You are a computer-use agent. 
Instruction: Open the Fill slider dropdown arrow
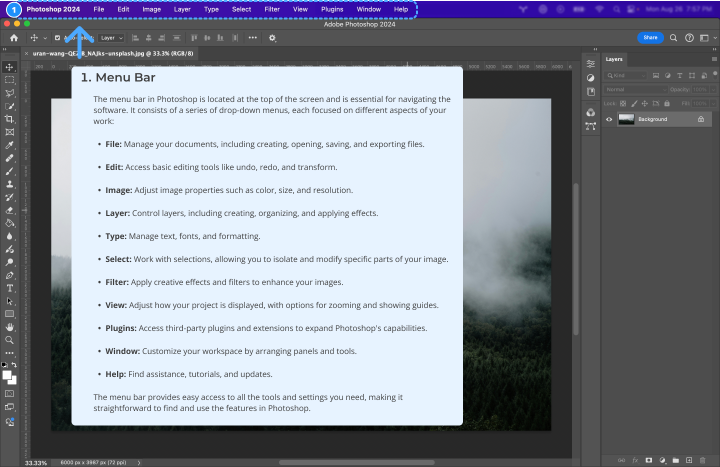tap(713, 103)
